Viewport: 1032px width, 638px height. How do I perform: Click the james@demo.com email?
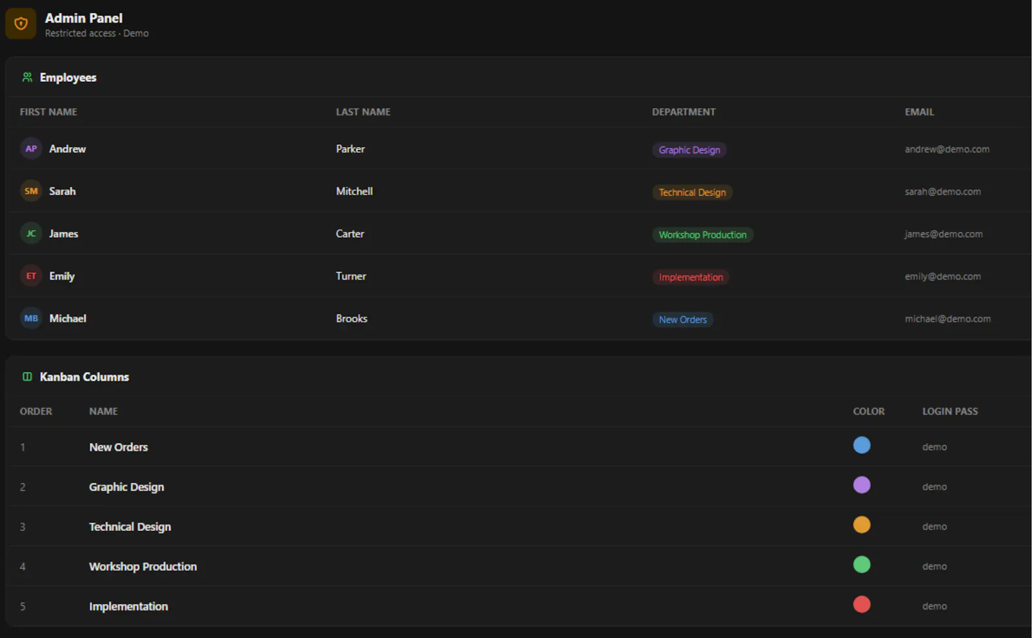point(944,235)
